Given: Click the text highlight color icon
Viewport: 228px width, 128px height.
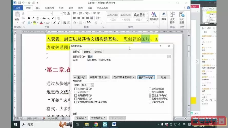Looking at the screenshot, I should click(35, 23).
